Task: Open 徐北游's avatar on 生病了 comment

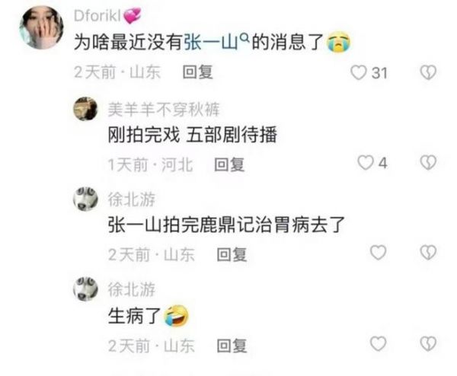Action: tap(85, 289)
